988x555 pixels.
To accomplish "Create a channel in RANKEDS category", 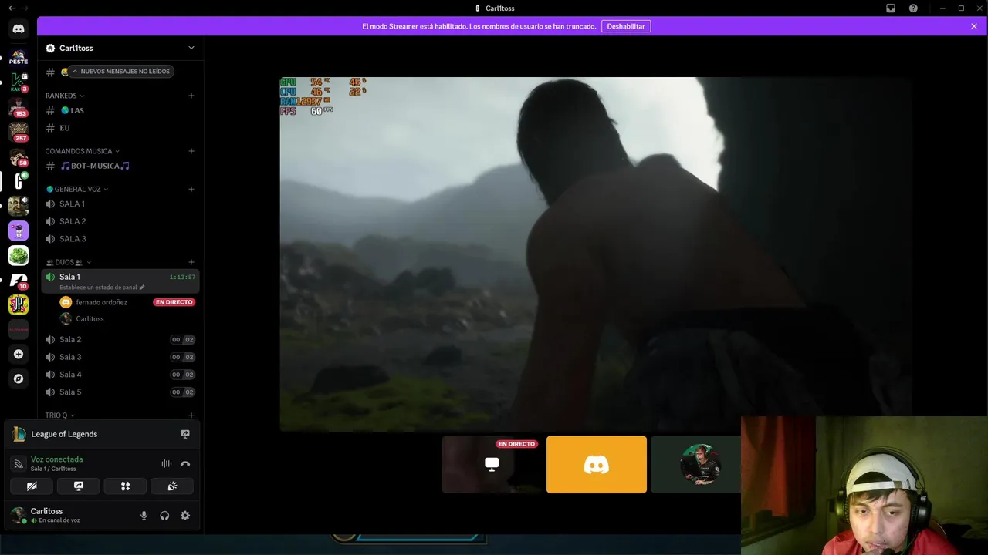I will tap(191, 96).
